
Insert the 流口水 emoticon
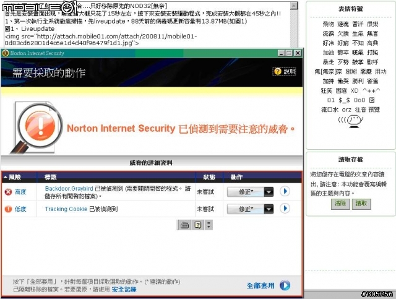[330, 110]
